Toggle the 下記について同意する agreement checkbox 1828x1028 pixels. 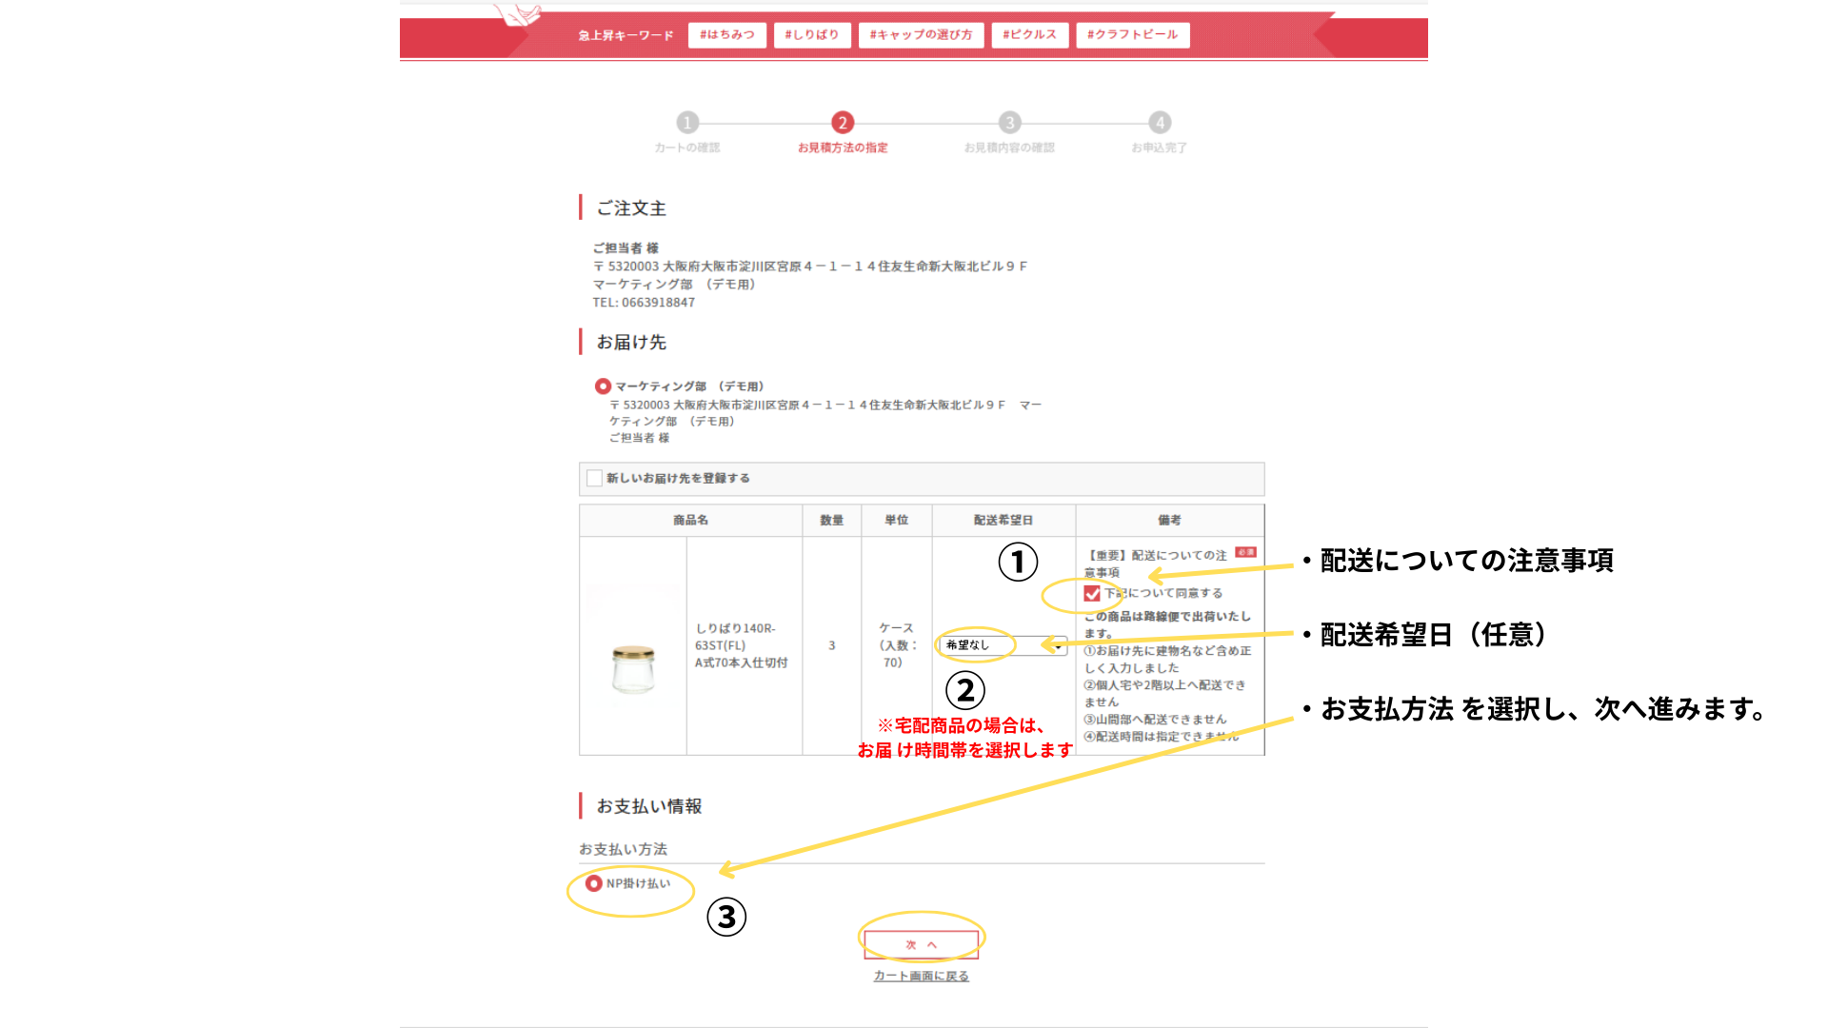click(1092, 593)
